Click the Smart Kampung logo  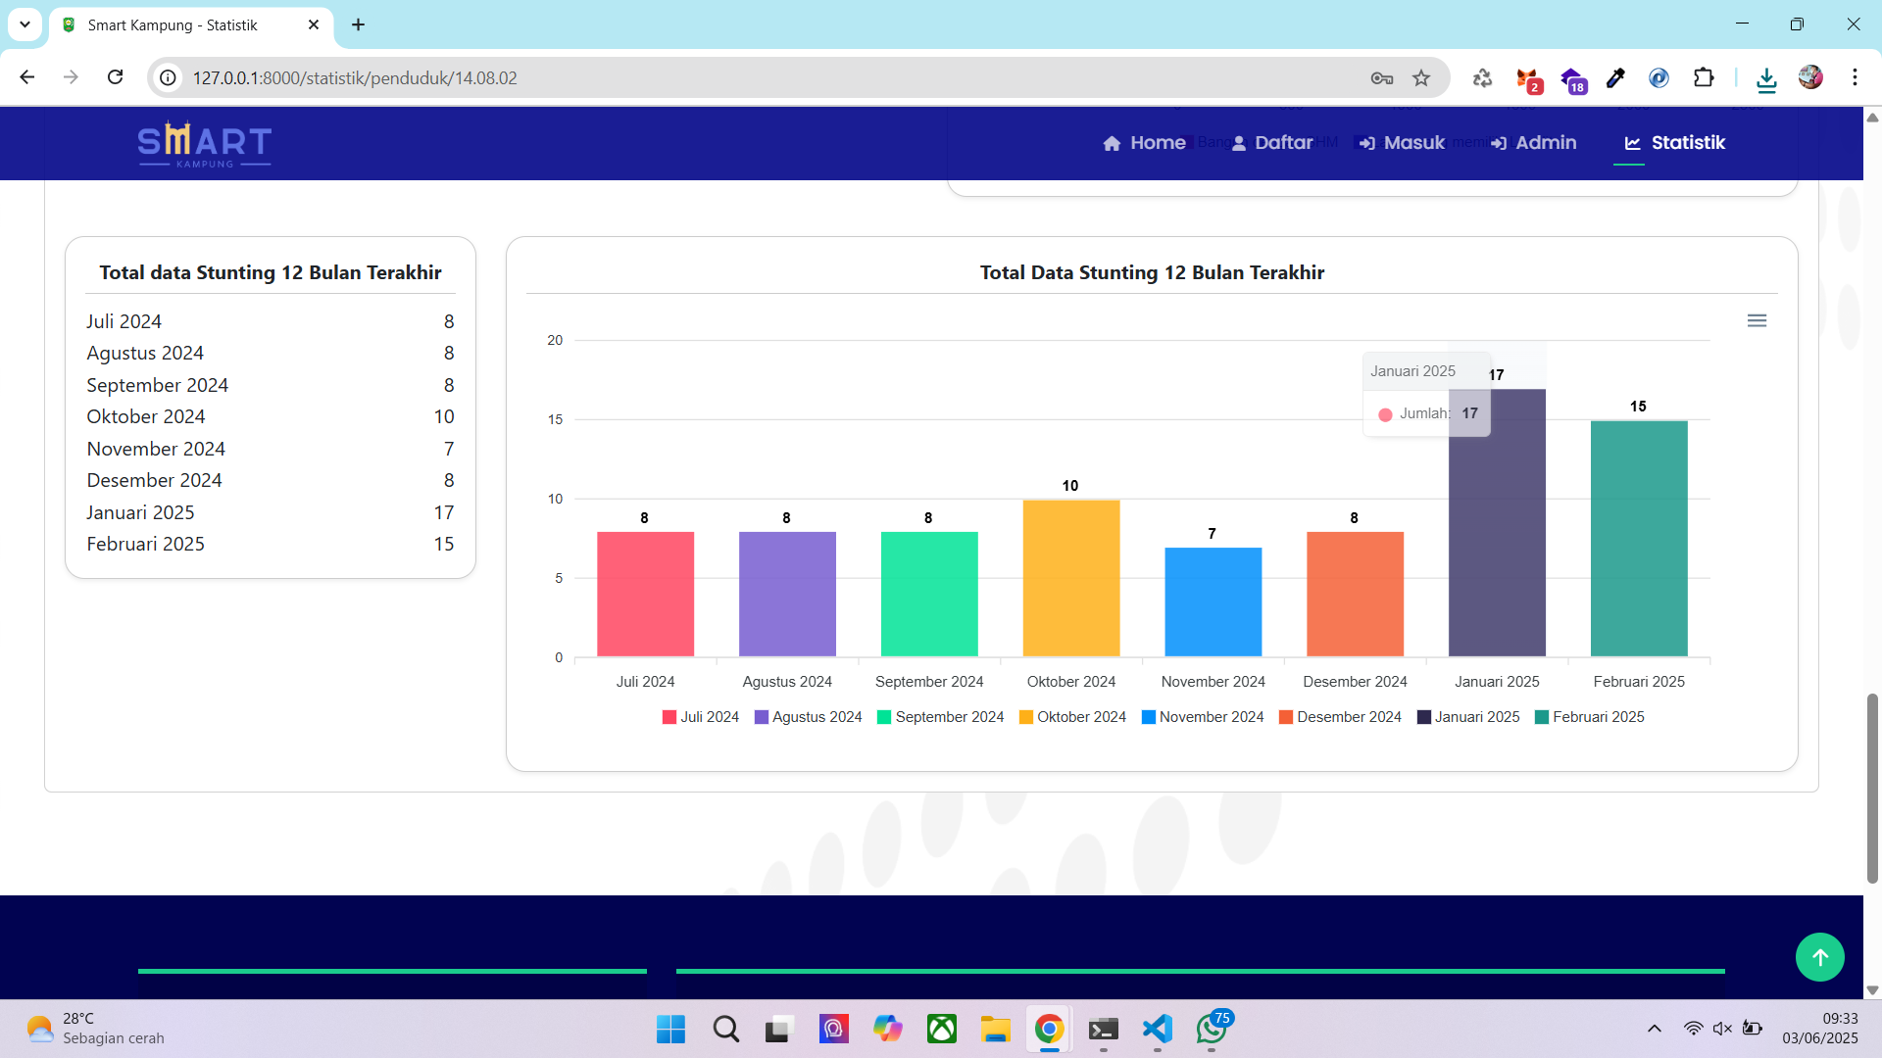(204, 143)
